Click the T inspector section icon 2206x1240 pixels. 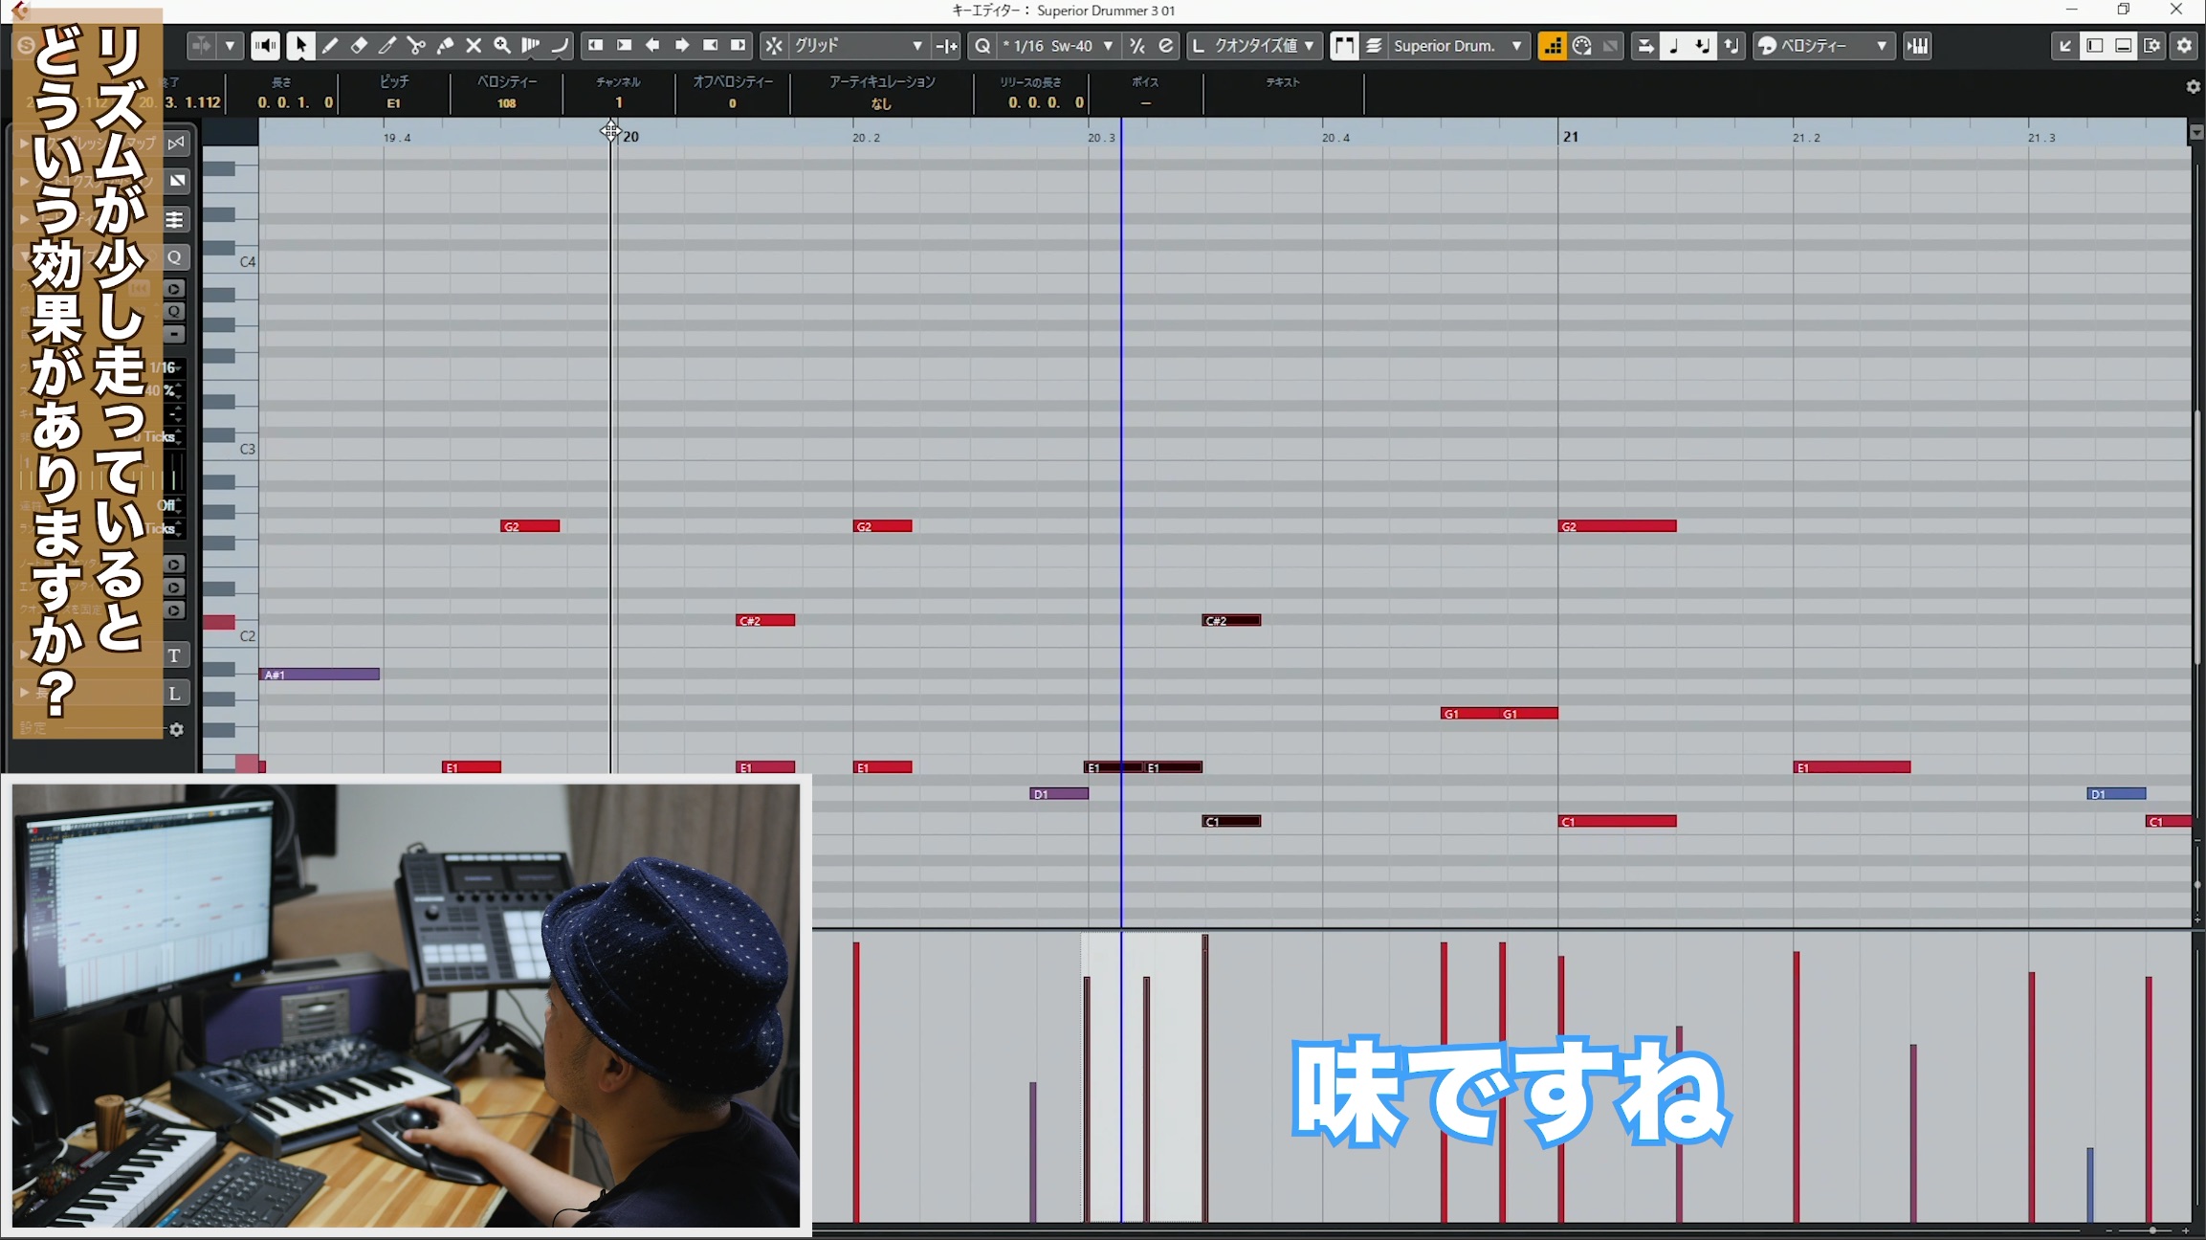tap(175, 655)
